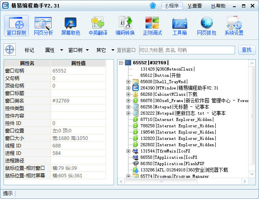Focus the 查找窗口 search input field

click(x=187, y=50)
